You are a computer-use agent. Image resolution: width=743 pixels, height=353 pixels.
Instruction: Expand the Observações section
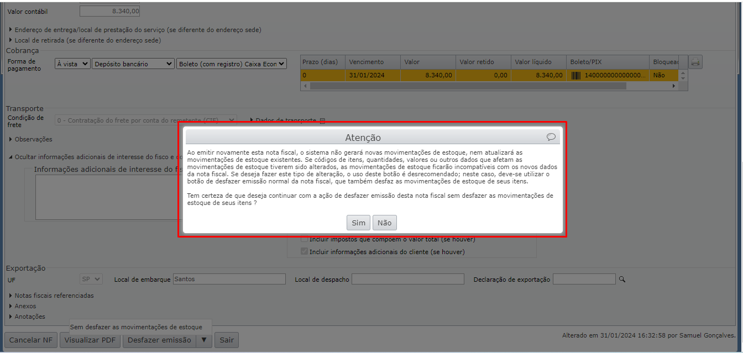(30, 139)
